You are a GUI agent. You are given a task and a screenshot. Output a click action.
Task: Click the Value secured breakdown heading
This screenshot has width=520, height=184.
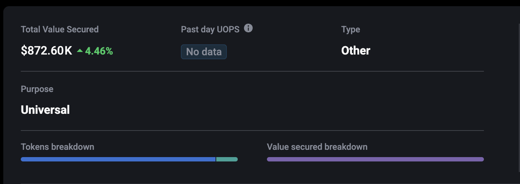[x=317, y=147]
